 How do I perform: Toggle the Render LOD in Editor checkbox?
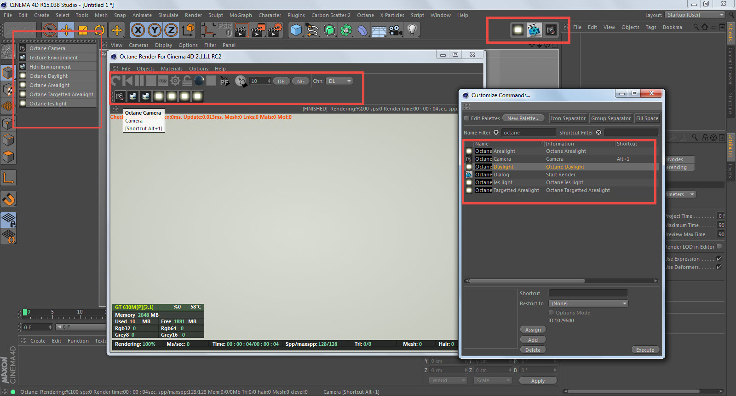point(719,246)
